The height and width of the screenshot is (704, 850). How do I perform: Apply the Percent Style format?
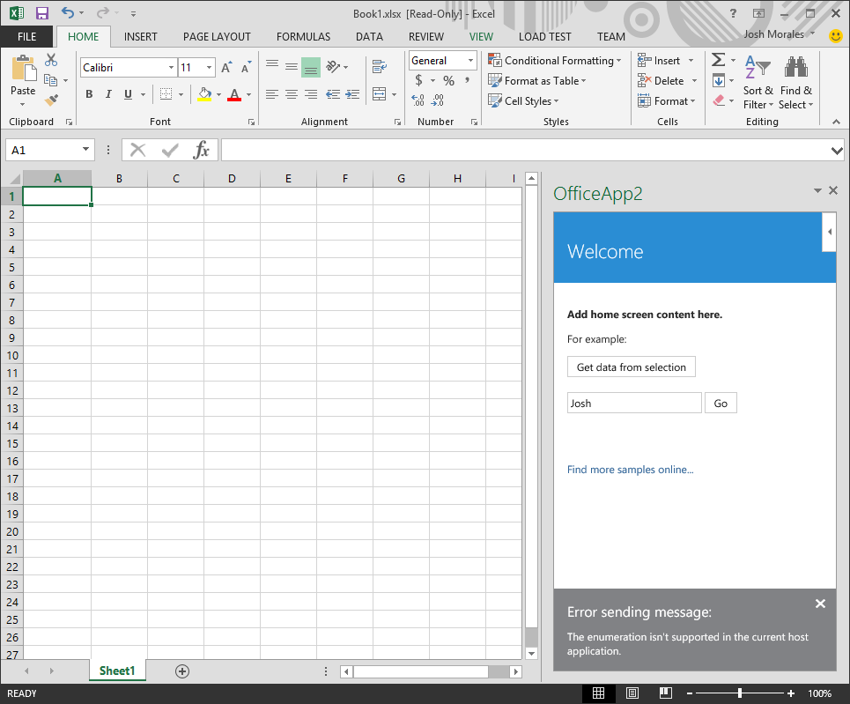(448, 79)
